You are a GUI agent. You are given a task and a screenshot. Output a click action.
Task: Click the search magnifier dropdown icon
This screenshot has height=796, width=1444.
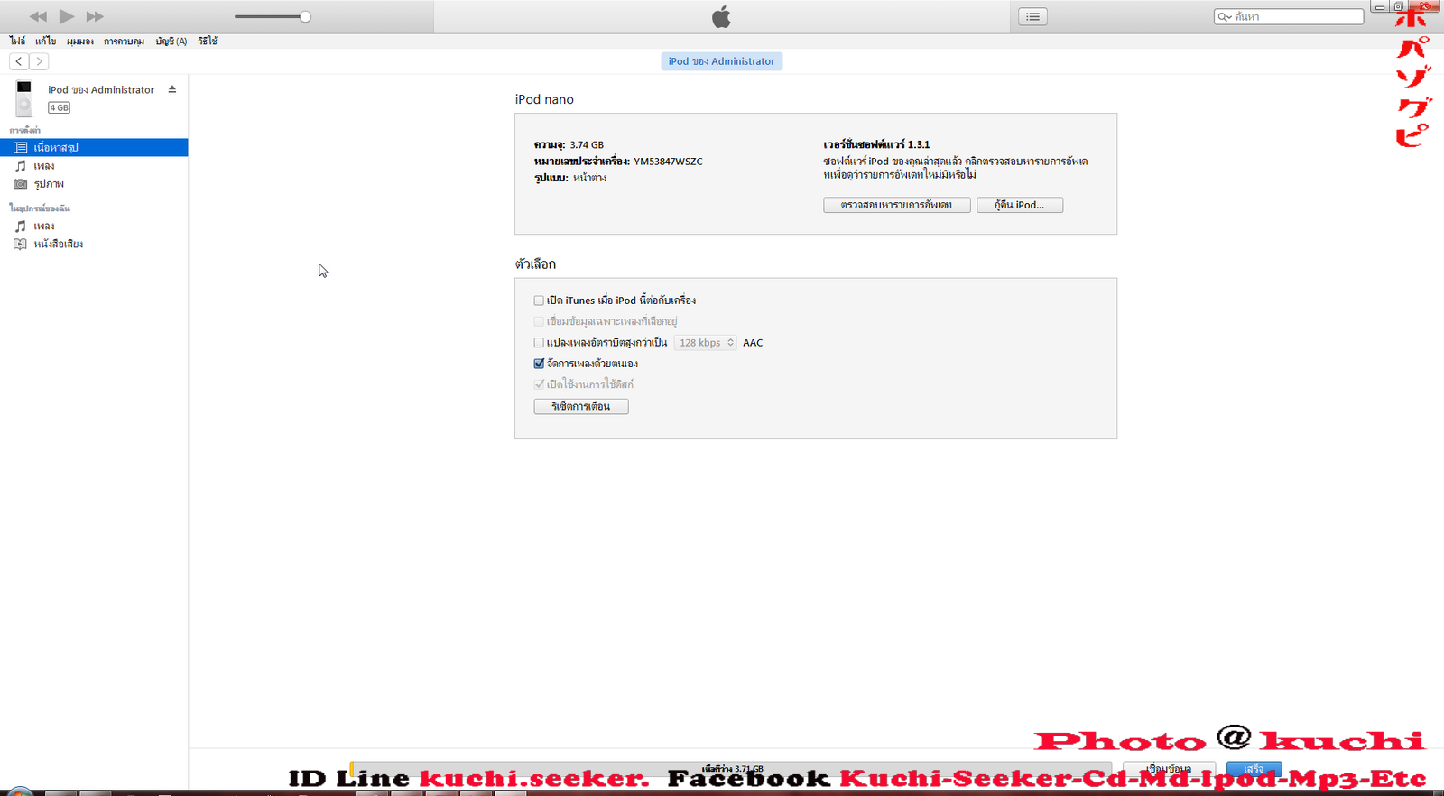coord(1225,16)
